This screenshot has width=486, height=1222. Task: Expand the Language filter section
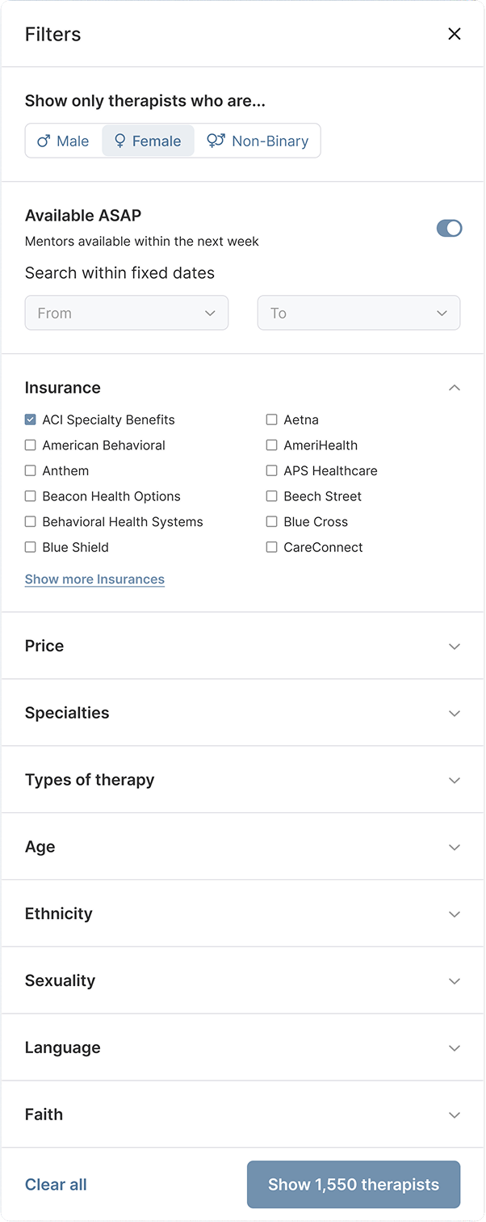pos(455,1048)
